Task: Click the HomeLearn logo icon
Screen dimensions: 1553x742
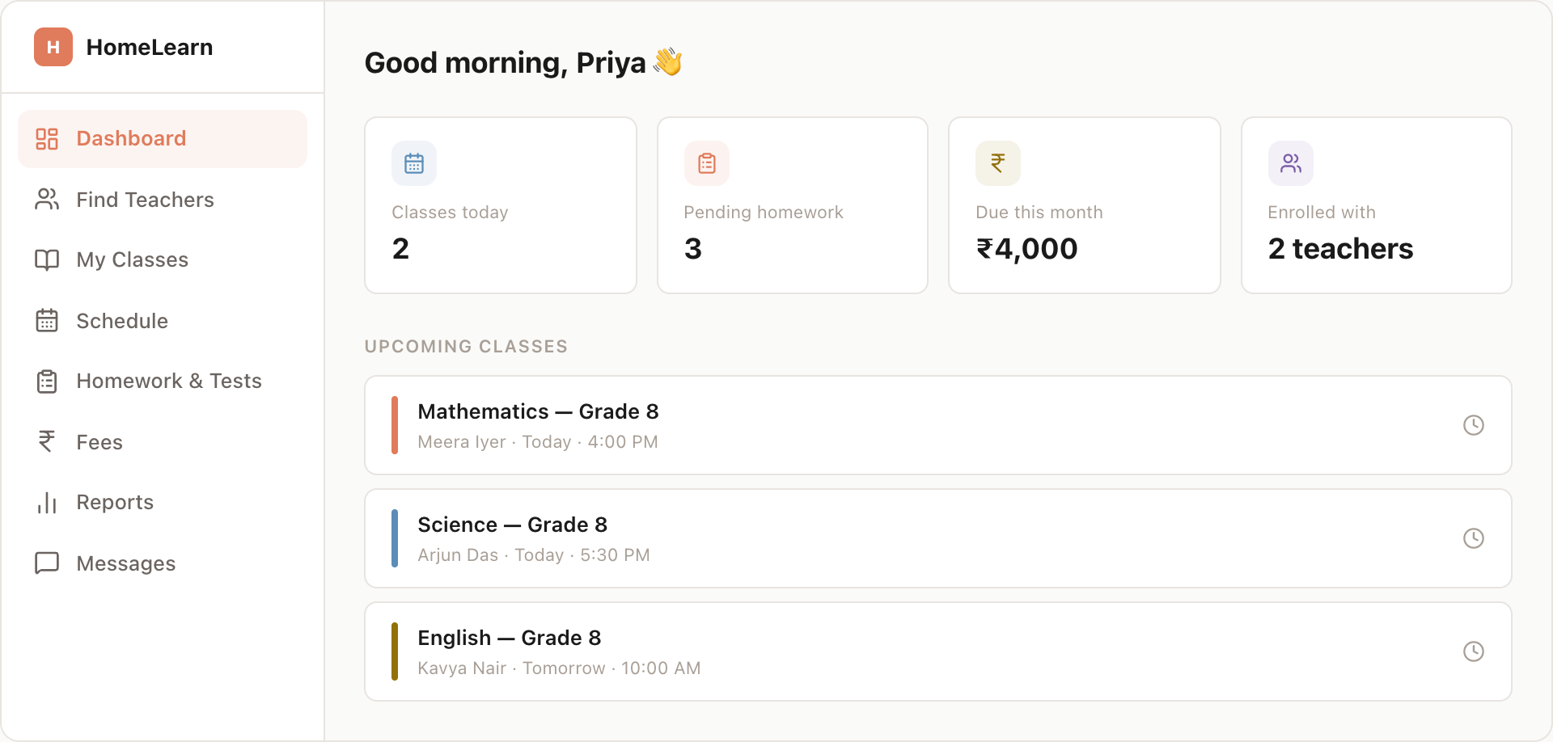Action: coord(53,47)
